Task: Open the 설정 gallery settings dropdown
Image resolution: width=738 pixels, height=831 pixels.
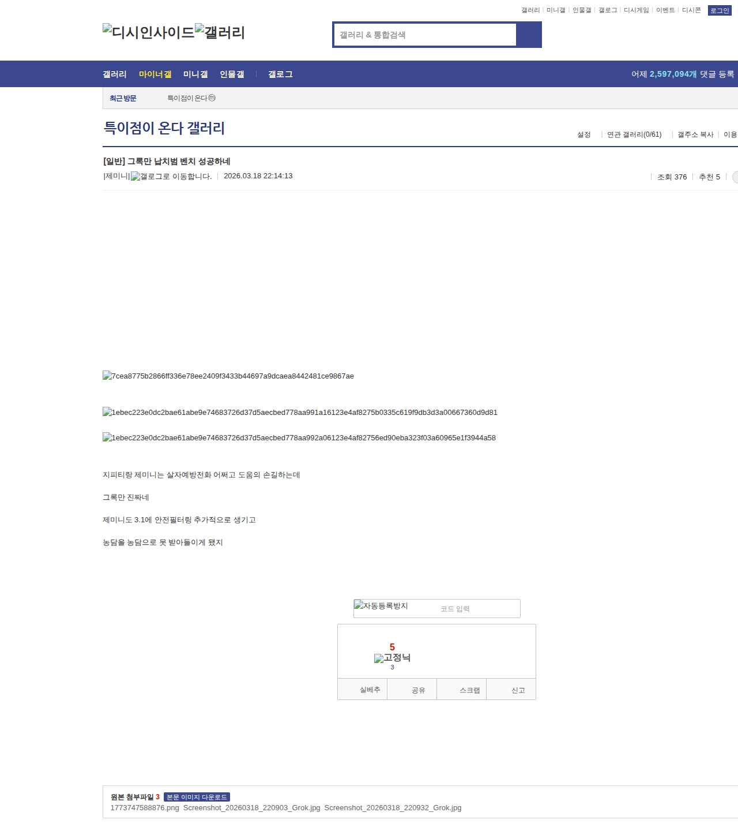Action: click(583, 134)
